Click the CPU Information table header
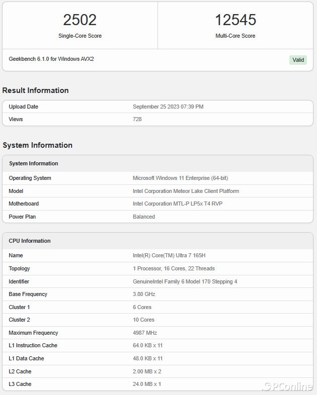The width and height of the screenshot is (317, 395). pyautogui.click(x=30, y=241)
